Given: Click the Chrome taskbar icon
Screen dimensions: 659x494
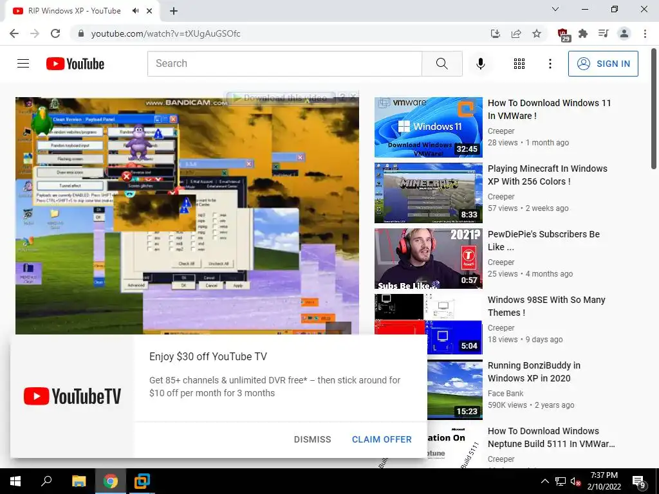Looking at the screenshot, I should tap(111, 481).
